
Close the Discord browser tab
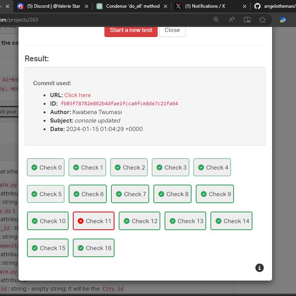coord(86,7)
